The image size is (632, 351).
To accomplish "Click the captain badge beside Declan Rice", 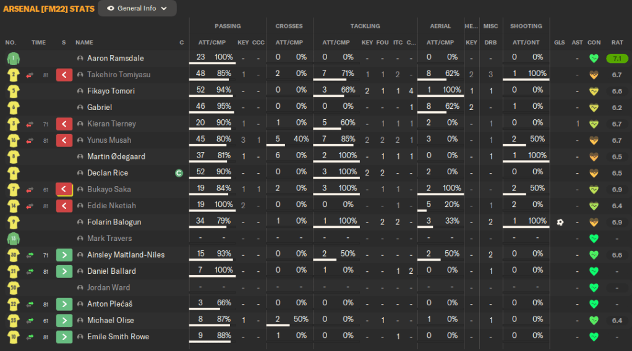I will click(179, 173).
